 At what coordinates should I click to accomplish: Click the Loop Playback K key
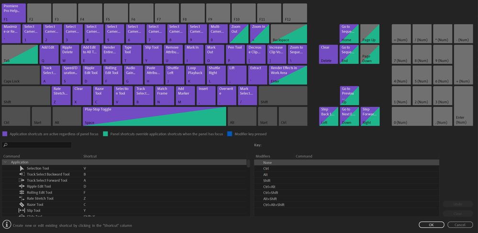pyautogui.click(x=196, y=75)
